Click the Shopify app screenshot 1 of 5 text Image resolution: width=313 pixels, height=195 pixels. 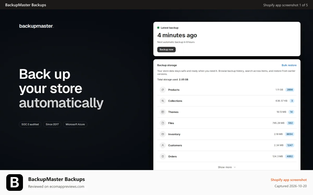[x=285, y=5]
